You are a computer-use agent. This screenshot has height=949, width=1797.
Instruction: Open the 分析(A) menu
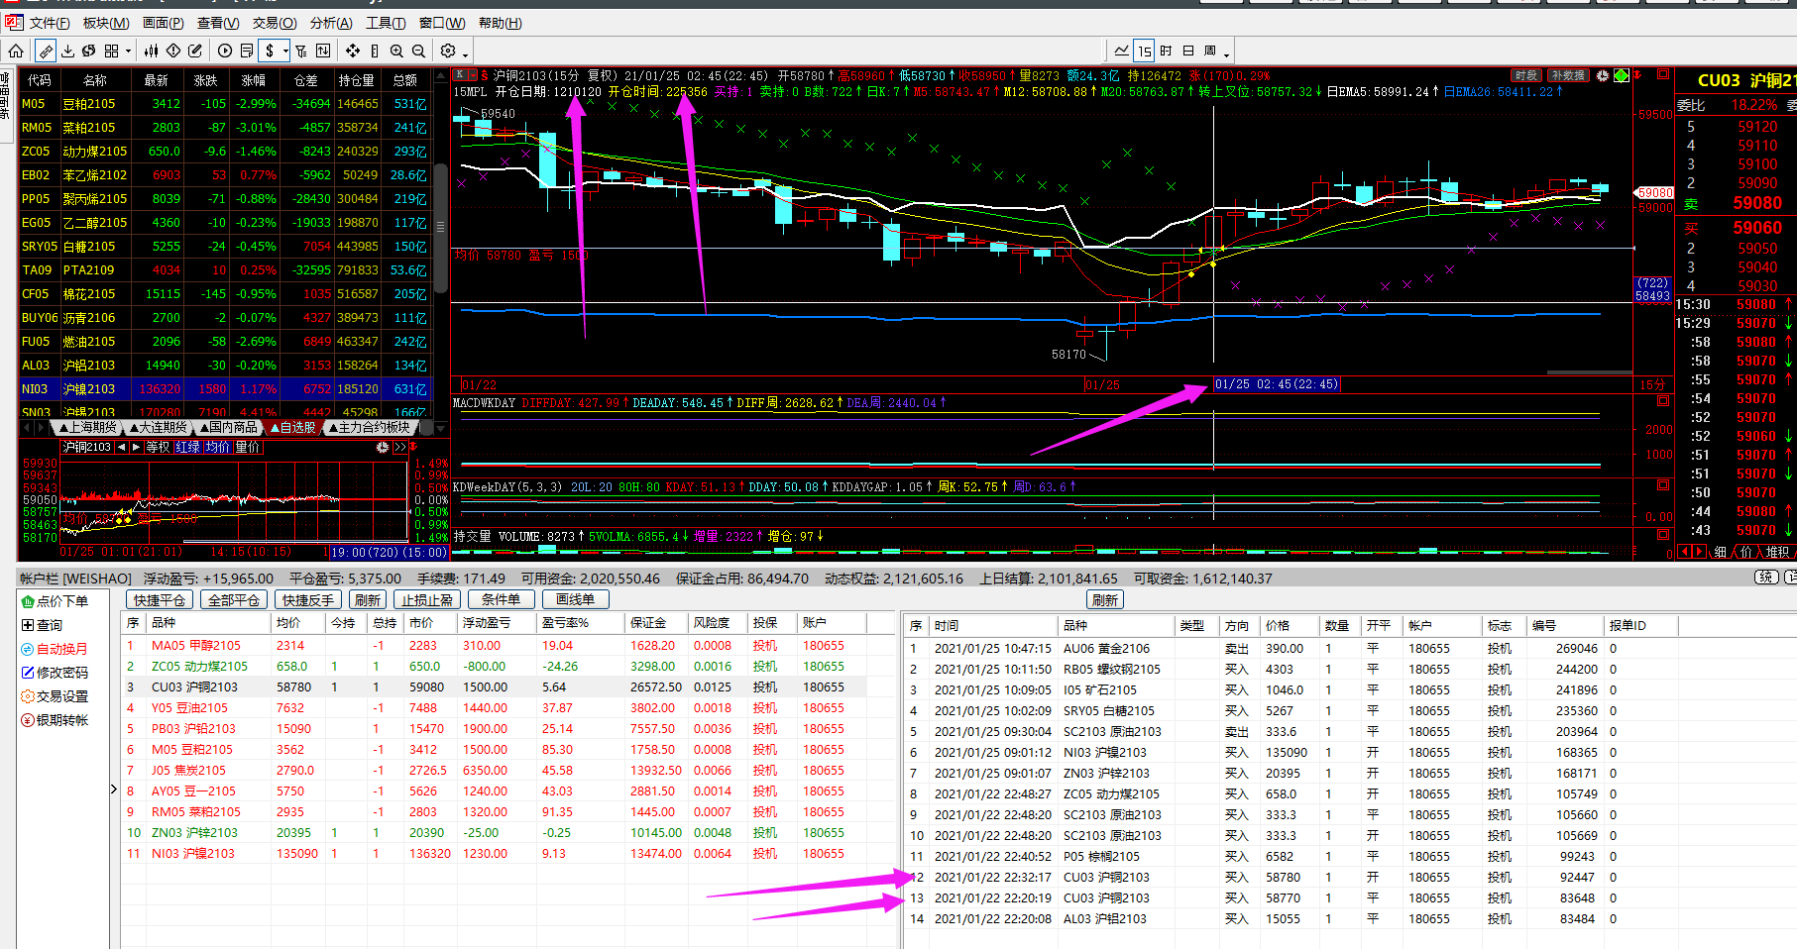click(331, 23)
